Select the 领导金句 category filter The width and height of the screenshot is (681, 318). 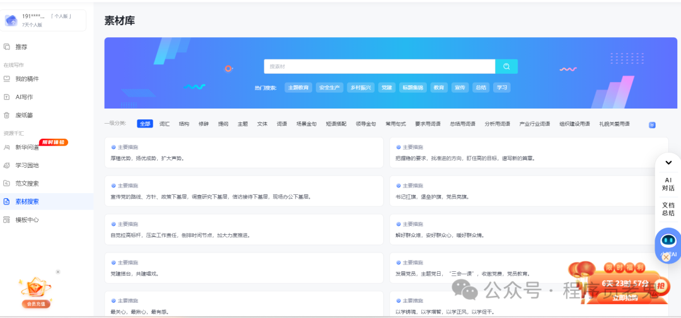pos(366,124)
